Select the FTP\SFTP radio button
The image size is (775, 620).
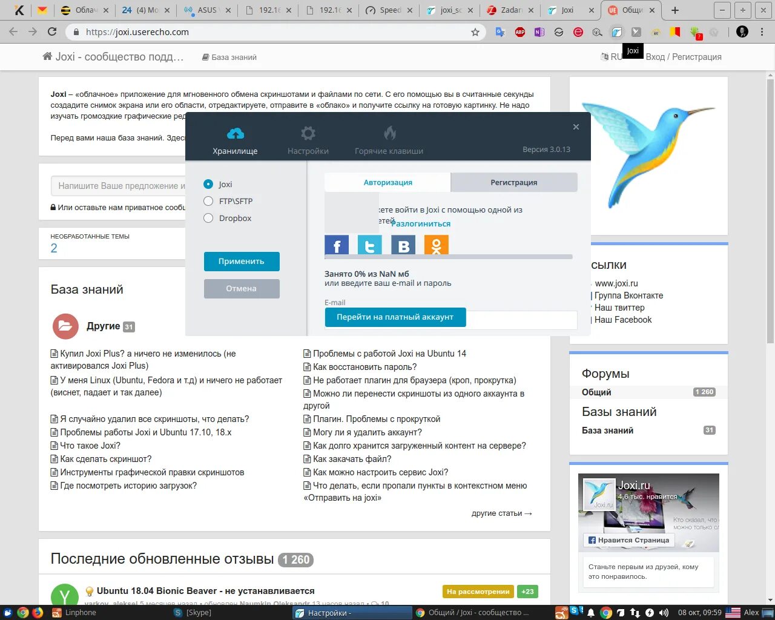click(208, 201)
